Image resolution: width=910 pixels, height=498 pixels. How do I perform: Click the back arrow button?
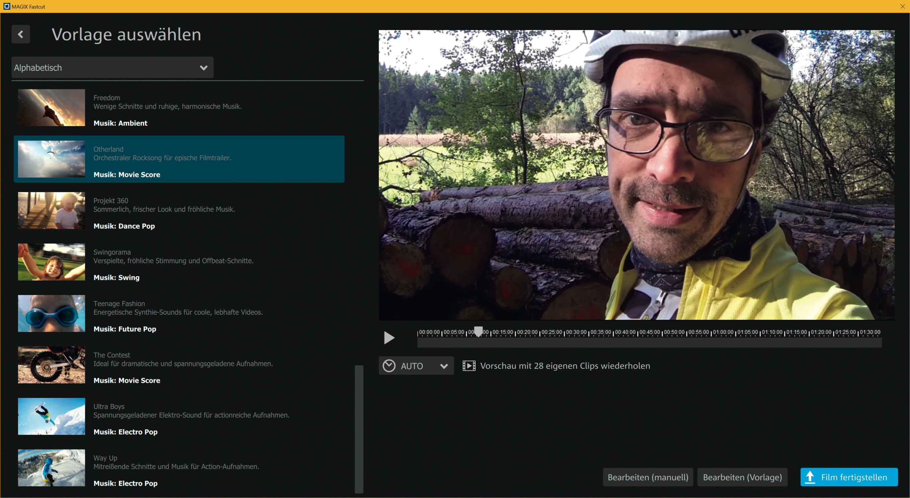coord(20,34)
